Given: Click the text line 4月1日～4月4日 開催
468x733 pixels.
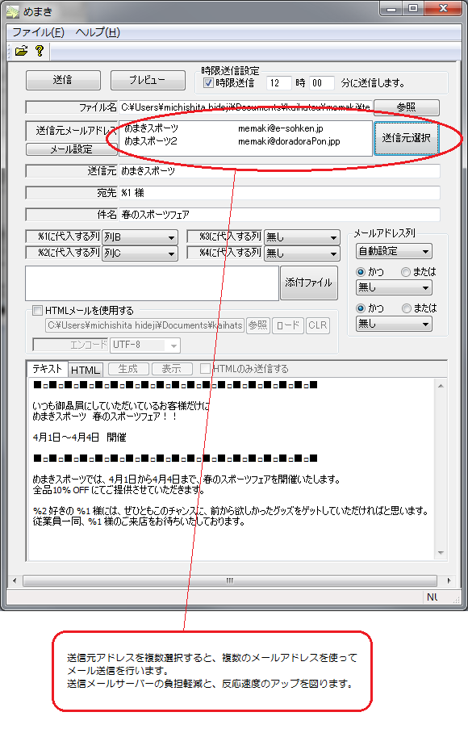Looking at the screenshot, I should (79, 438).
